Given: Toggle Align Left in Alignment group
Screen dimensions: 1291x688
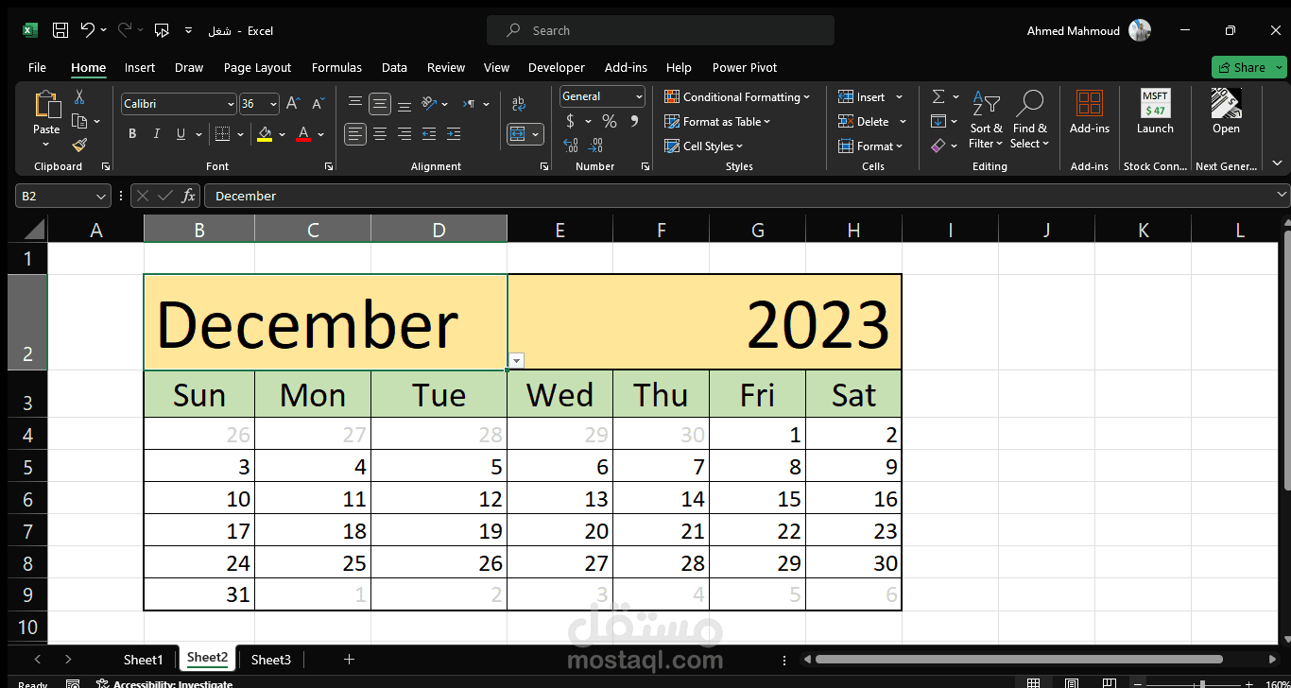Looking at the screenshot, I should tap(355, 134).
